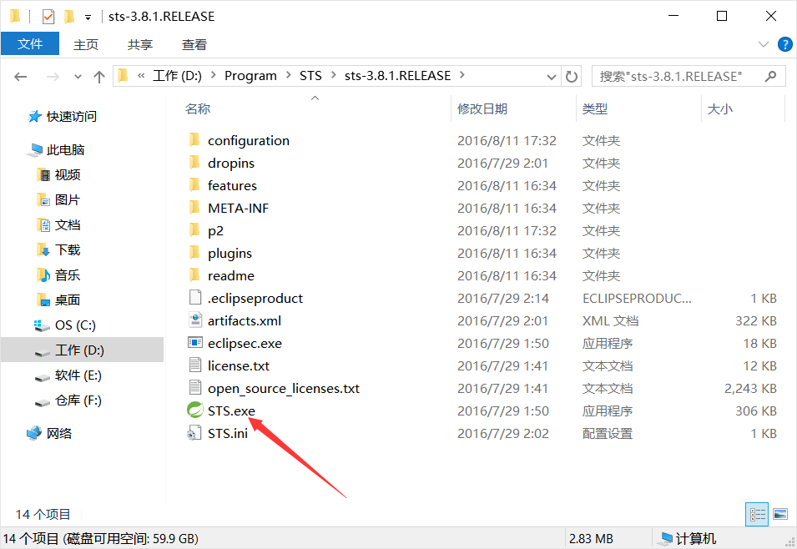Select the p2 folder name
Image resolution: width=797 pixels, height=549 pixels.
click(x=215, y=231)
